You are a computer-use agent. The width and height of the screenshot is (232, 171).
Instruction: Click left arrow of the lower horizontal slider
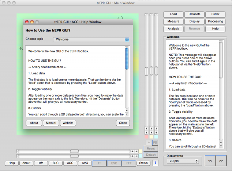[x=132, y=156]
